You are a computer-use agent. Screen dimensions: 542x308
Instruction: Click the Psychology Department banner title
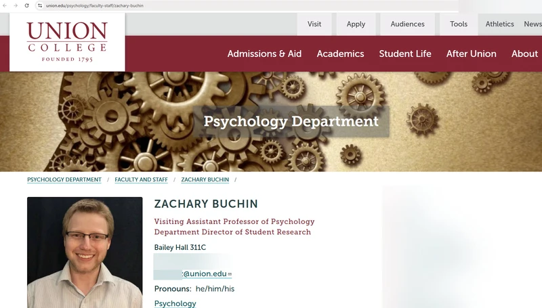pos(291,121)
